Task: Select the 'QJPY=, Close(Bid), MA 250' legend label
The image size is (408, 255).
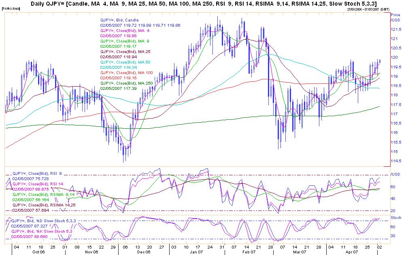Action: (x=127, y=83)
